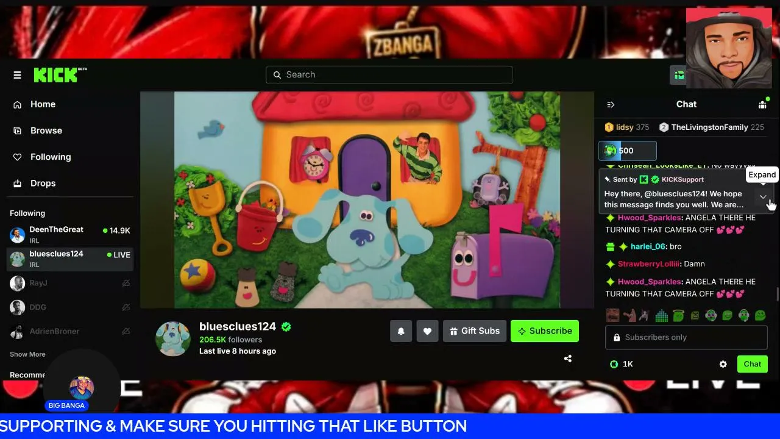
Task: Expand the pinned KICKSupport message
Action: 763,196
